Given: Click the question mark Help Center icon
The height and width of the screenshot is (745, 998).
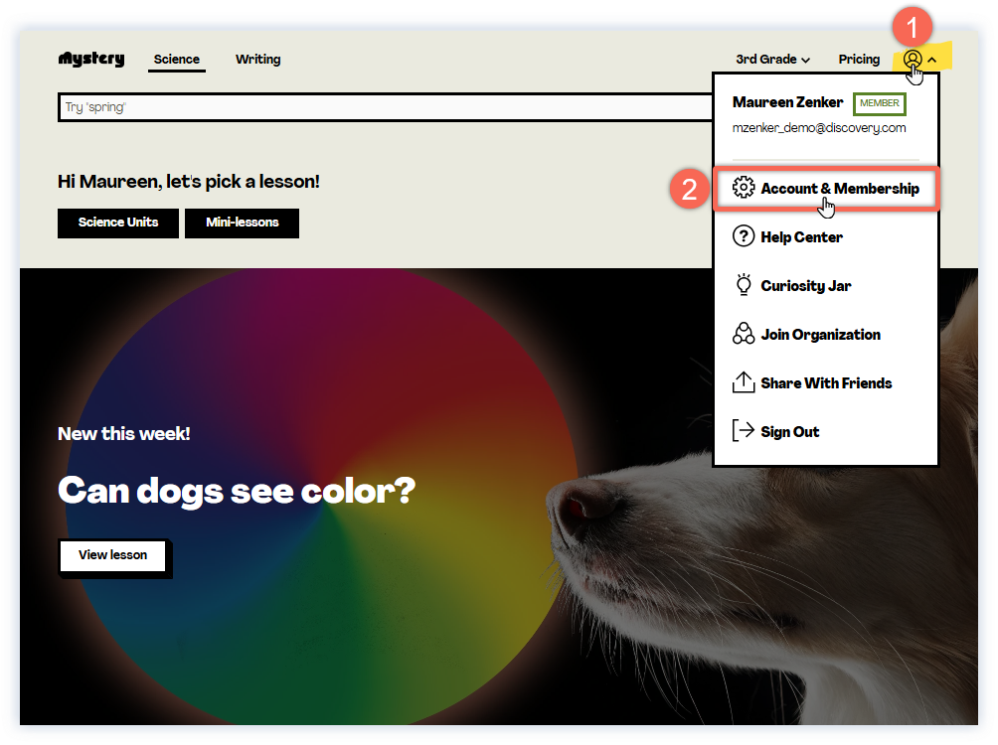Looking at the screenshot, I should pos(744,236).
